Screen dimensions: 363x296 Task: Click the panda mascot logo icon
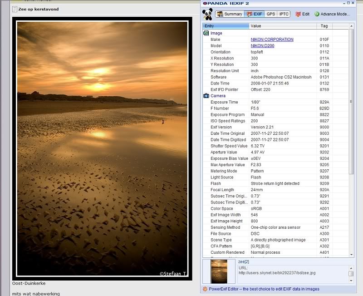tap(207, 15)
